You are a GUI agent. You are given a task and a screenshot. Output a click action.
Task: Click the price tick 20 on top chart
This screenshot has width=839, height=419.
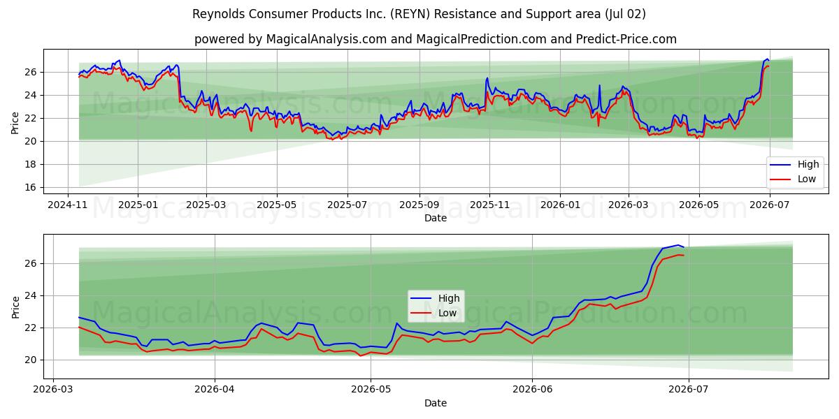pyautogui.click(x=32, y=141)
